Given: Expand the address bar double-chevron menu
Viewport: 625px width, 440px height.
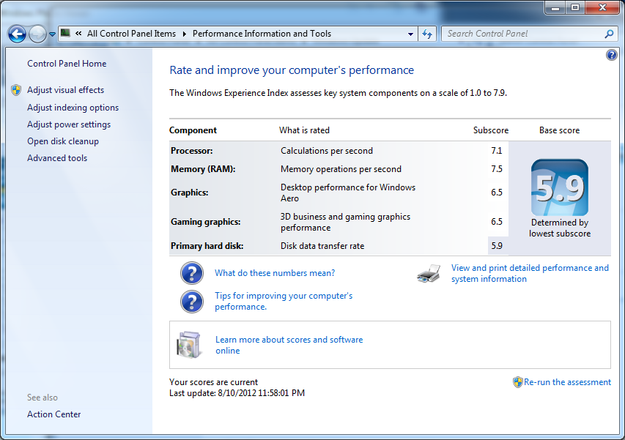Looking at the screenshot, I should (x=78, y=34).
